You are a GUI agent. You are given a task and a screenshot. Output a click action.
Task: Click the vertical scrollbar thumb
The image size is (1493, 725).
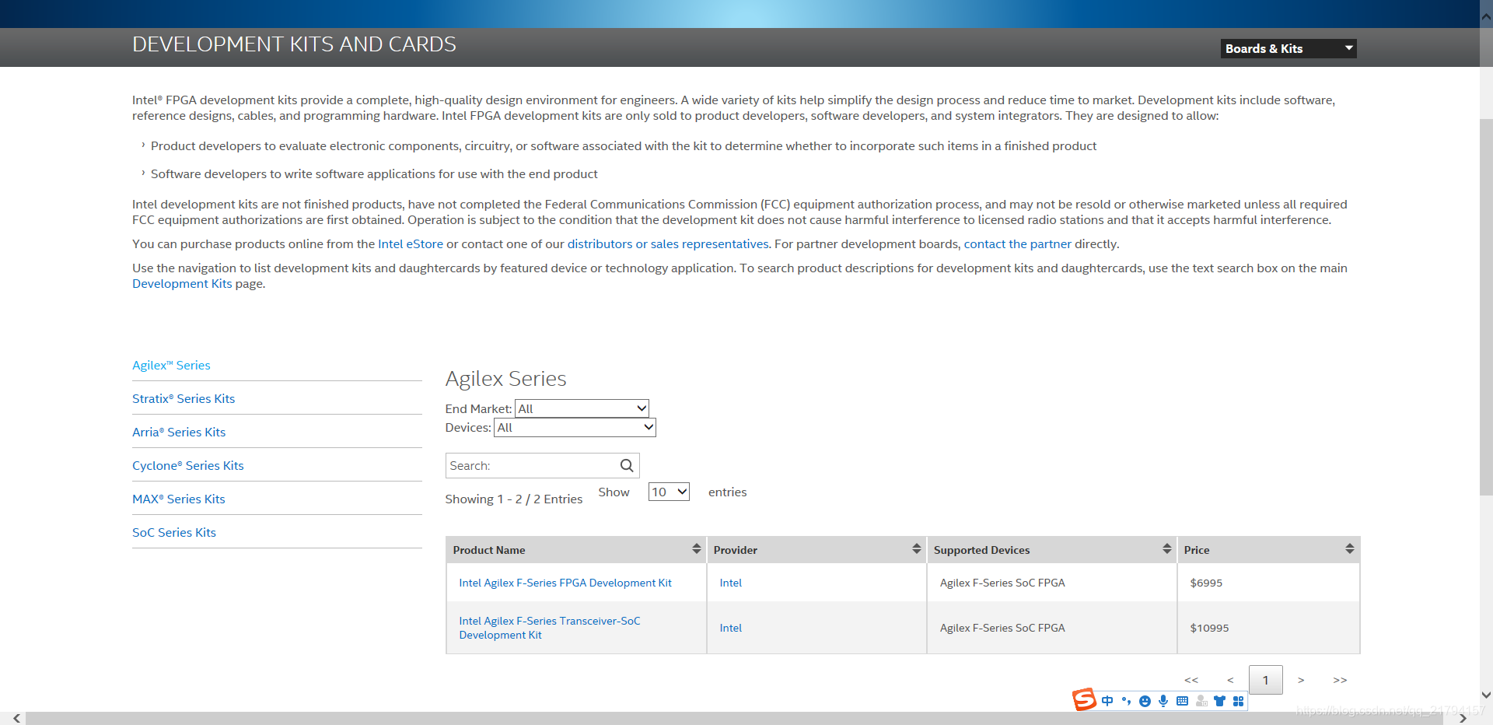1486,306
